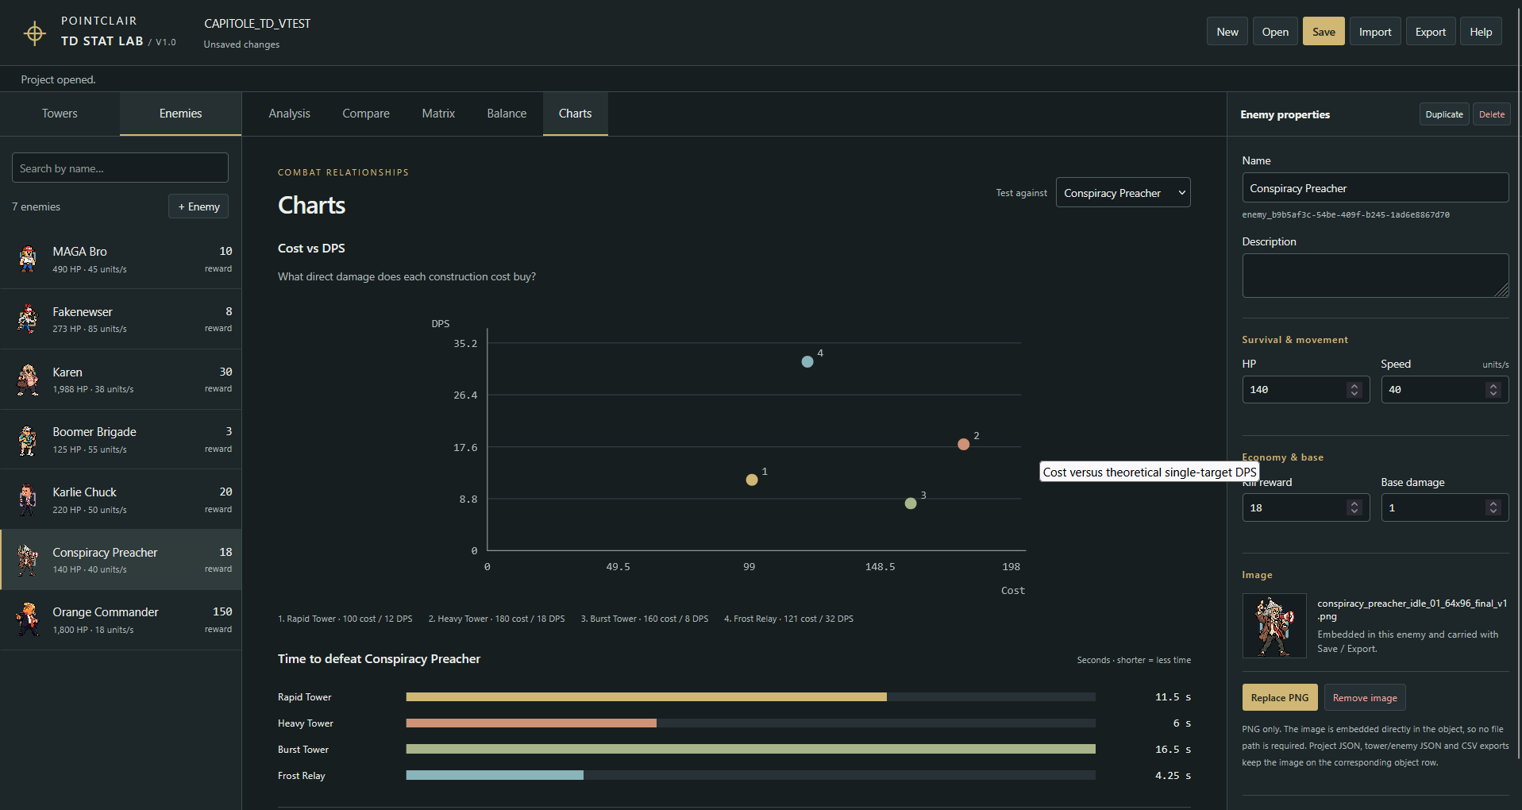Select the Karen enemy sprite icon
Screen dimensions: 1522x810
point(28,380)
